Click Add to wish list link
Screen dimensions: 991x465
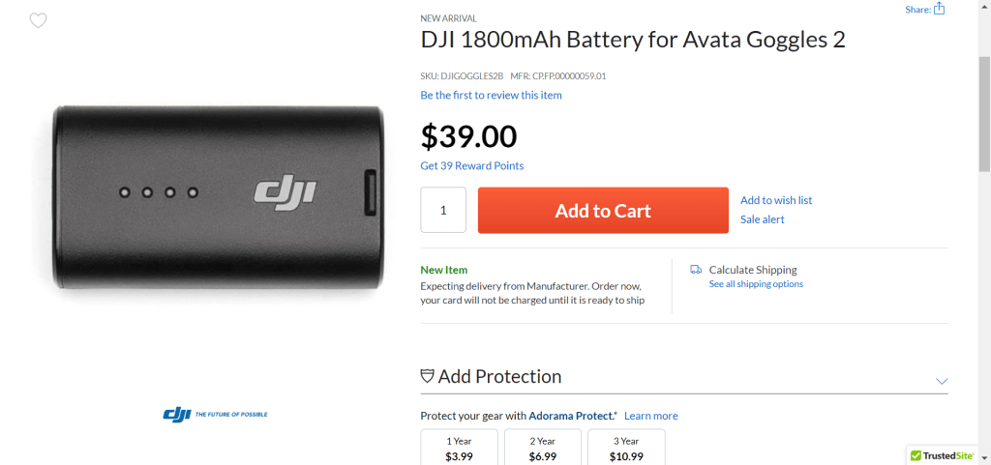coord(775,200)
